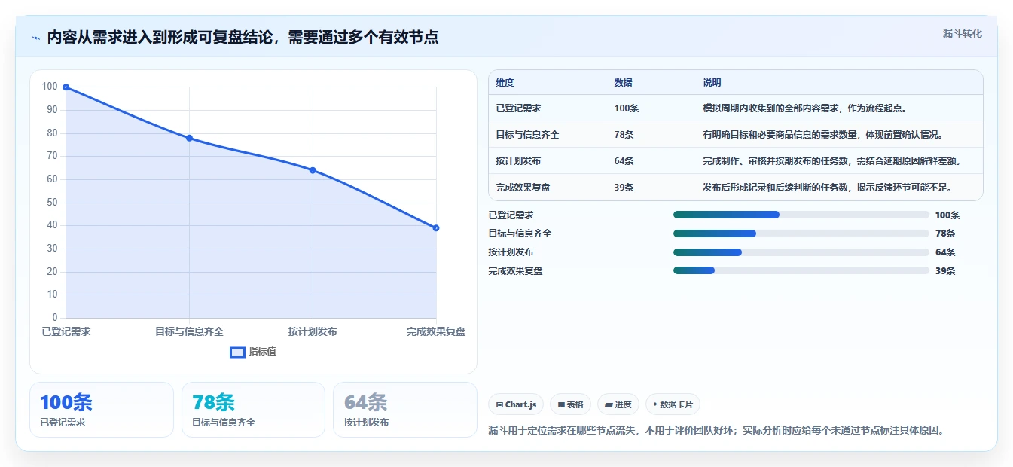Click the 漏斗转化 label in header
This screenshot has height=467, width=1013.
pyautogui.click(x=963, y=33)
